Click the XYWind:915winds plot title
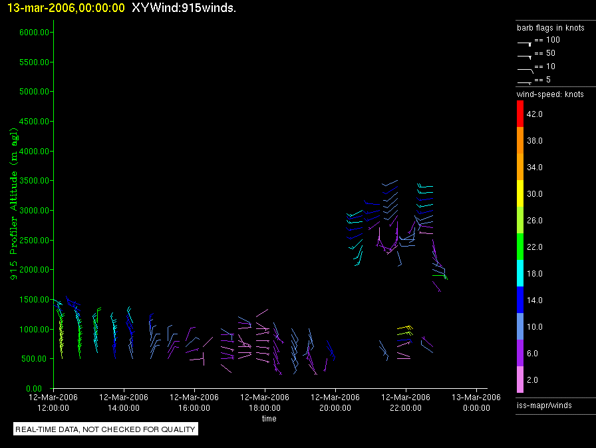Viewport: 596px width, 448px height. [184, 8]
